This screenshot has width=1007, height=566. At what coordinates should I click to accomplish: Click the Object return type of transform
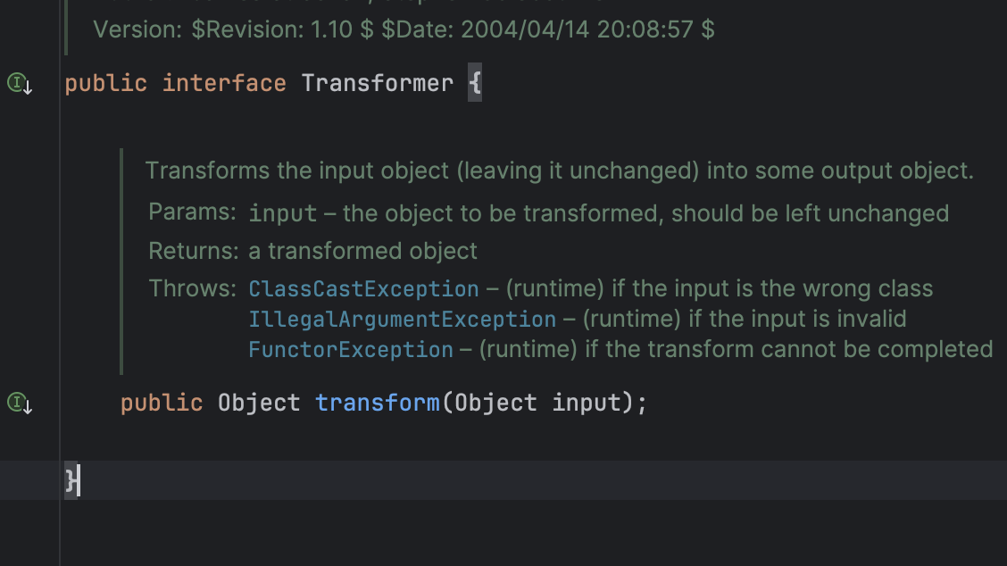click(259, 403)
